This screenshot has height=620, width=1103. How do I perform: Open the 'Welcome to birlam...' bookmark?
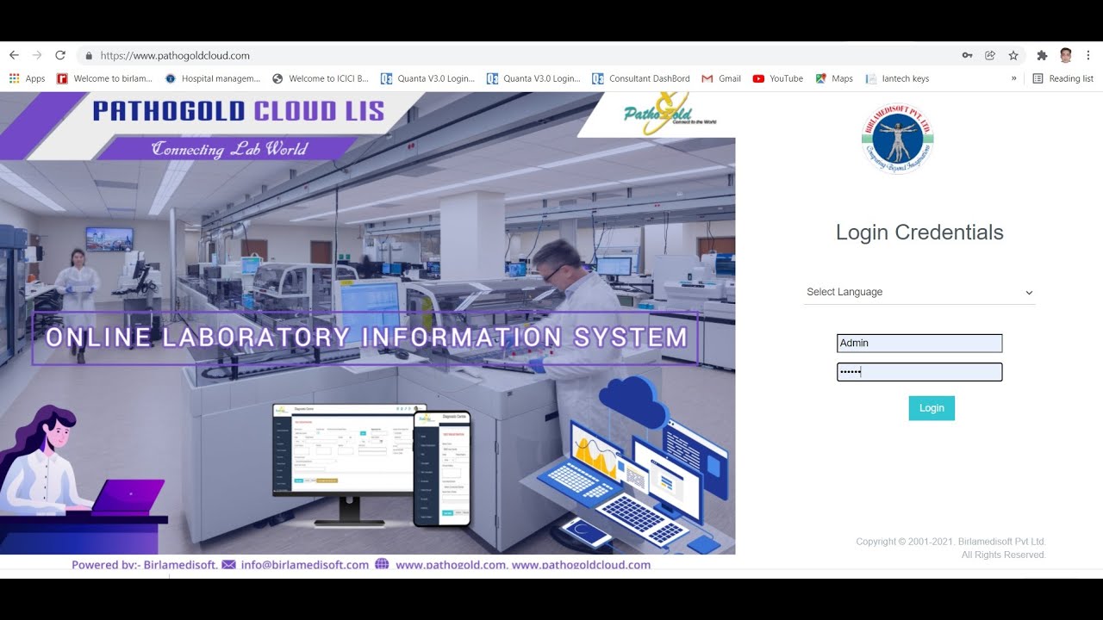point(104,78)
